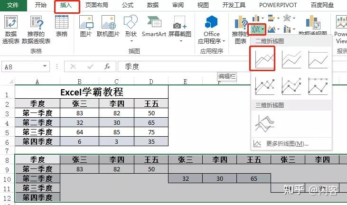This screenshot has height=205, width=347.
Task: Insert a table with 表格 icon
Action: 61,26
